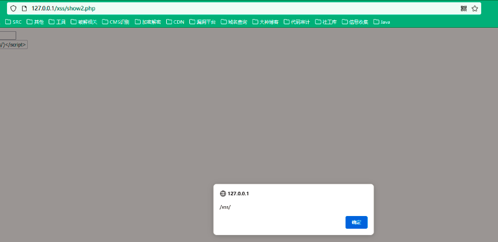Open the 工具 bookmark folder
This screenshot has height=242, width=498.
tap(57, 22)
